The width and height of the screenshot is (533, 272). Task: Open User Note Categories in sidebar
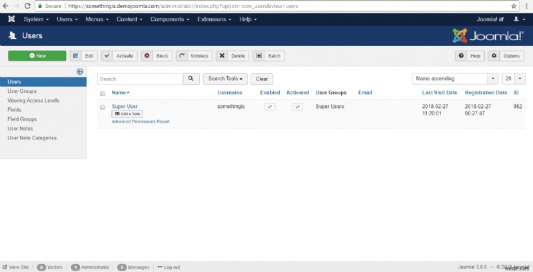(32, 138)
